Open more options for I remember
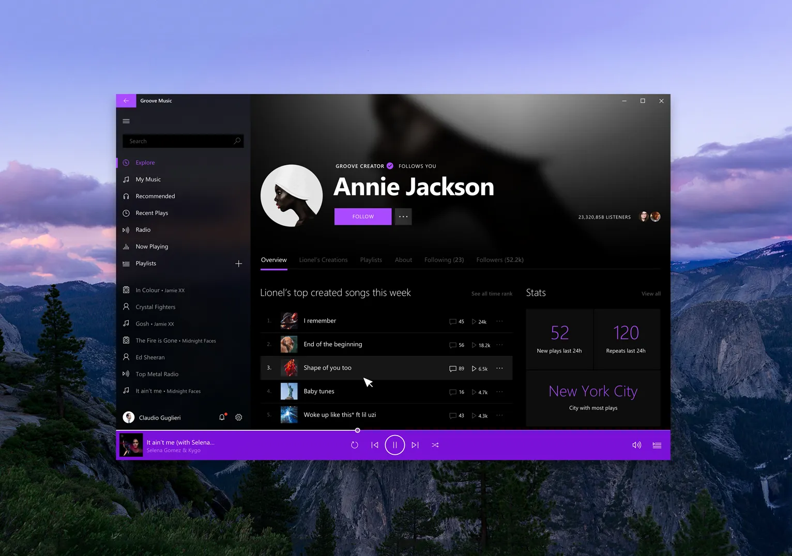 tap(499, 321)
